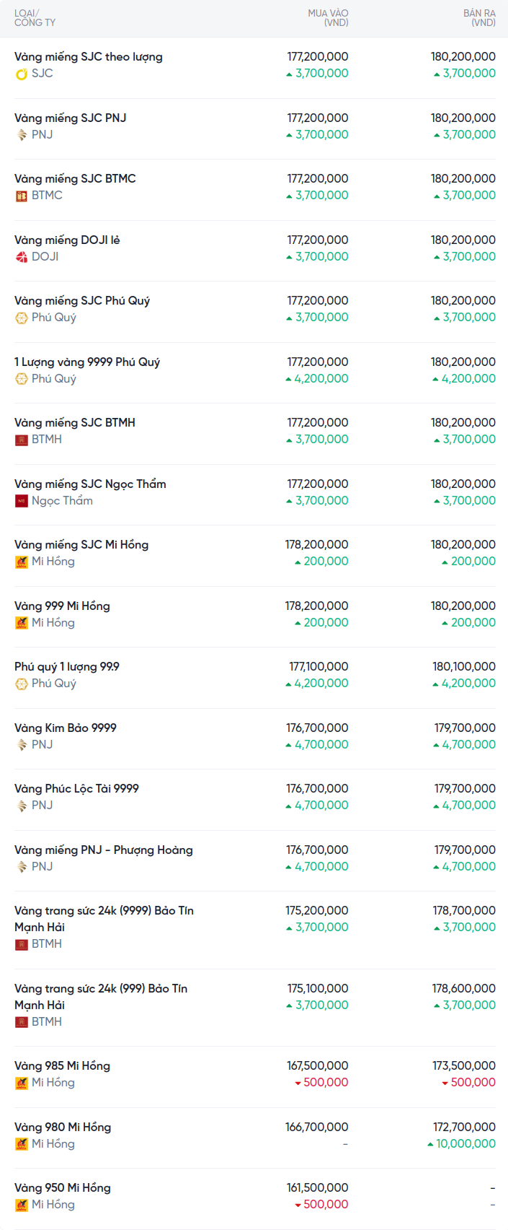
Task: Click BTMH logo under Vàng miếng SJC BTMH
Action: coord(22,440)
